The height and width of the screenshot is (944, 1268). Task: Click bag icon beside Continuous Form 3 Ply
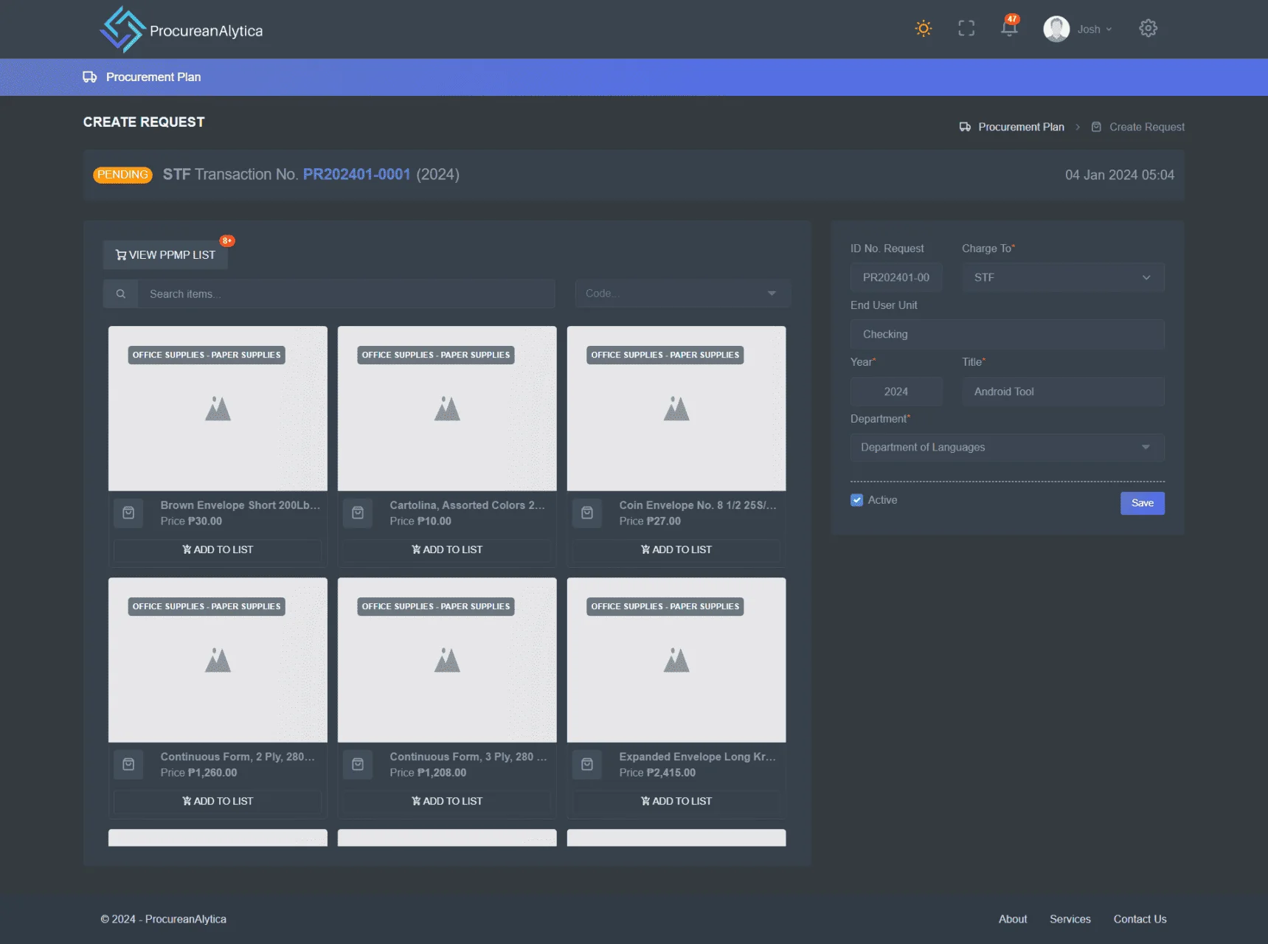point(358,765)
